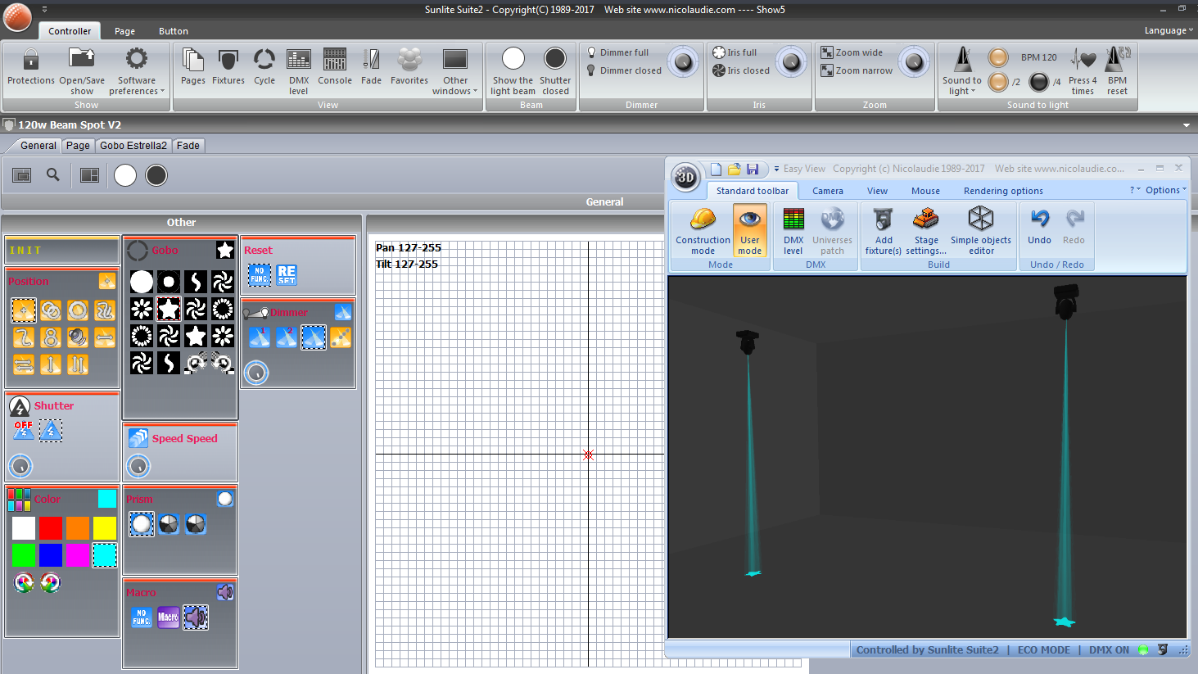Open the Pages view
Viewport: 1198px width, 674px height.
(x=193, y=67)
